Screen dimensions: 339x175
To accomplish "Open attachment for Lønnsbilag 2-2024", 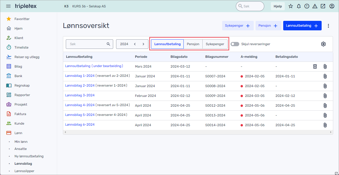I will [x=325, y=86].
